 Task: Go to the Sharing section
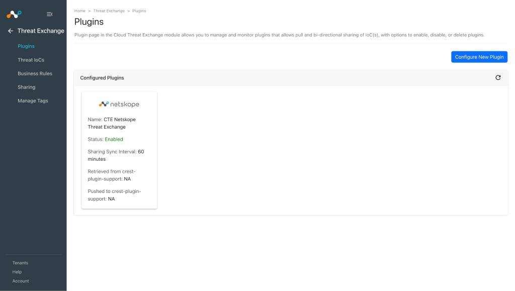tap(26, 87)
